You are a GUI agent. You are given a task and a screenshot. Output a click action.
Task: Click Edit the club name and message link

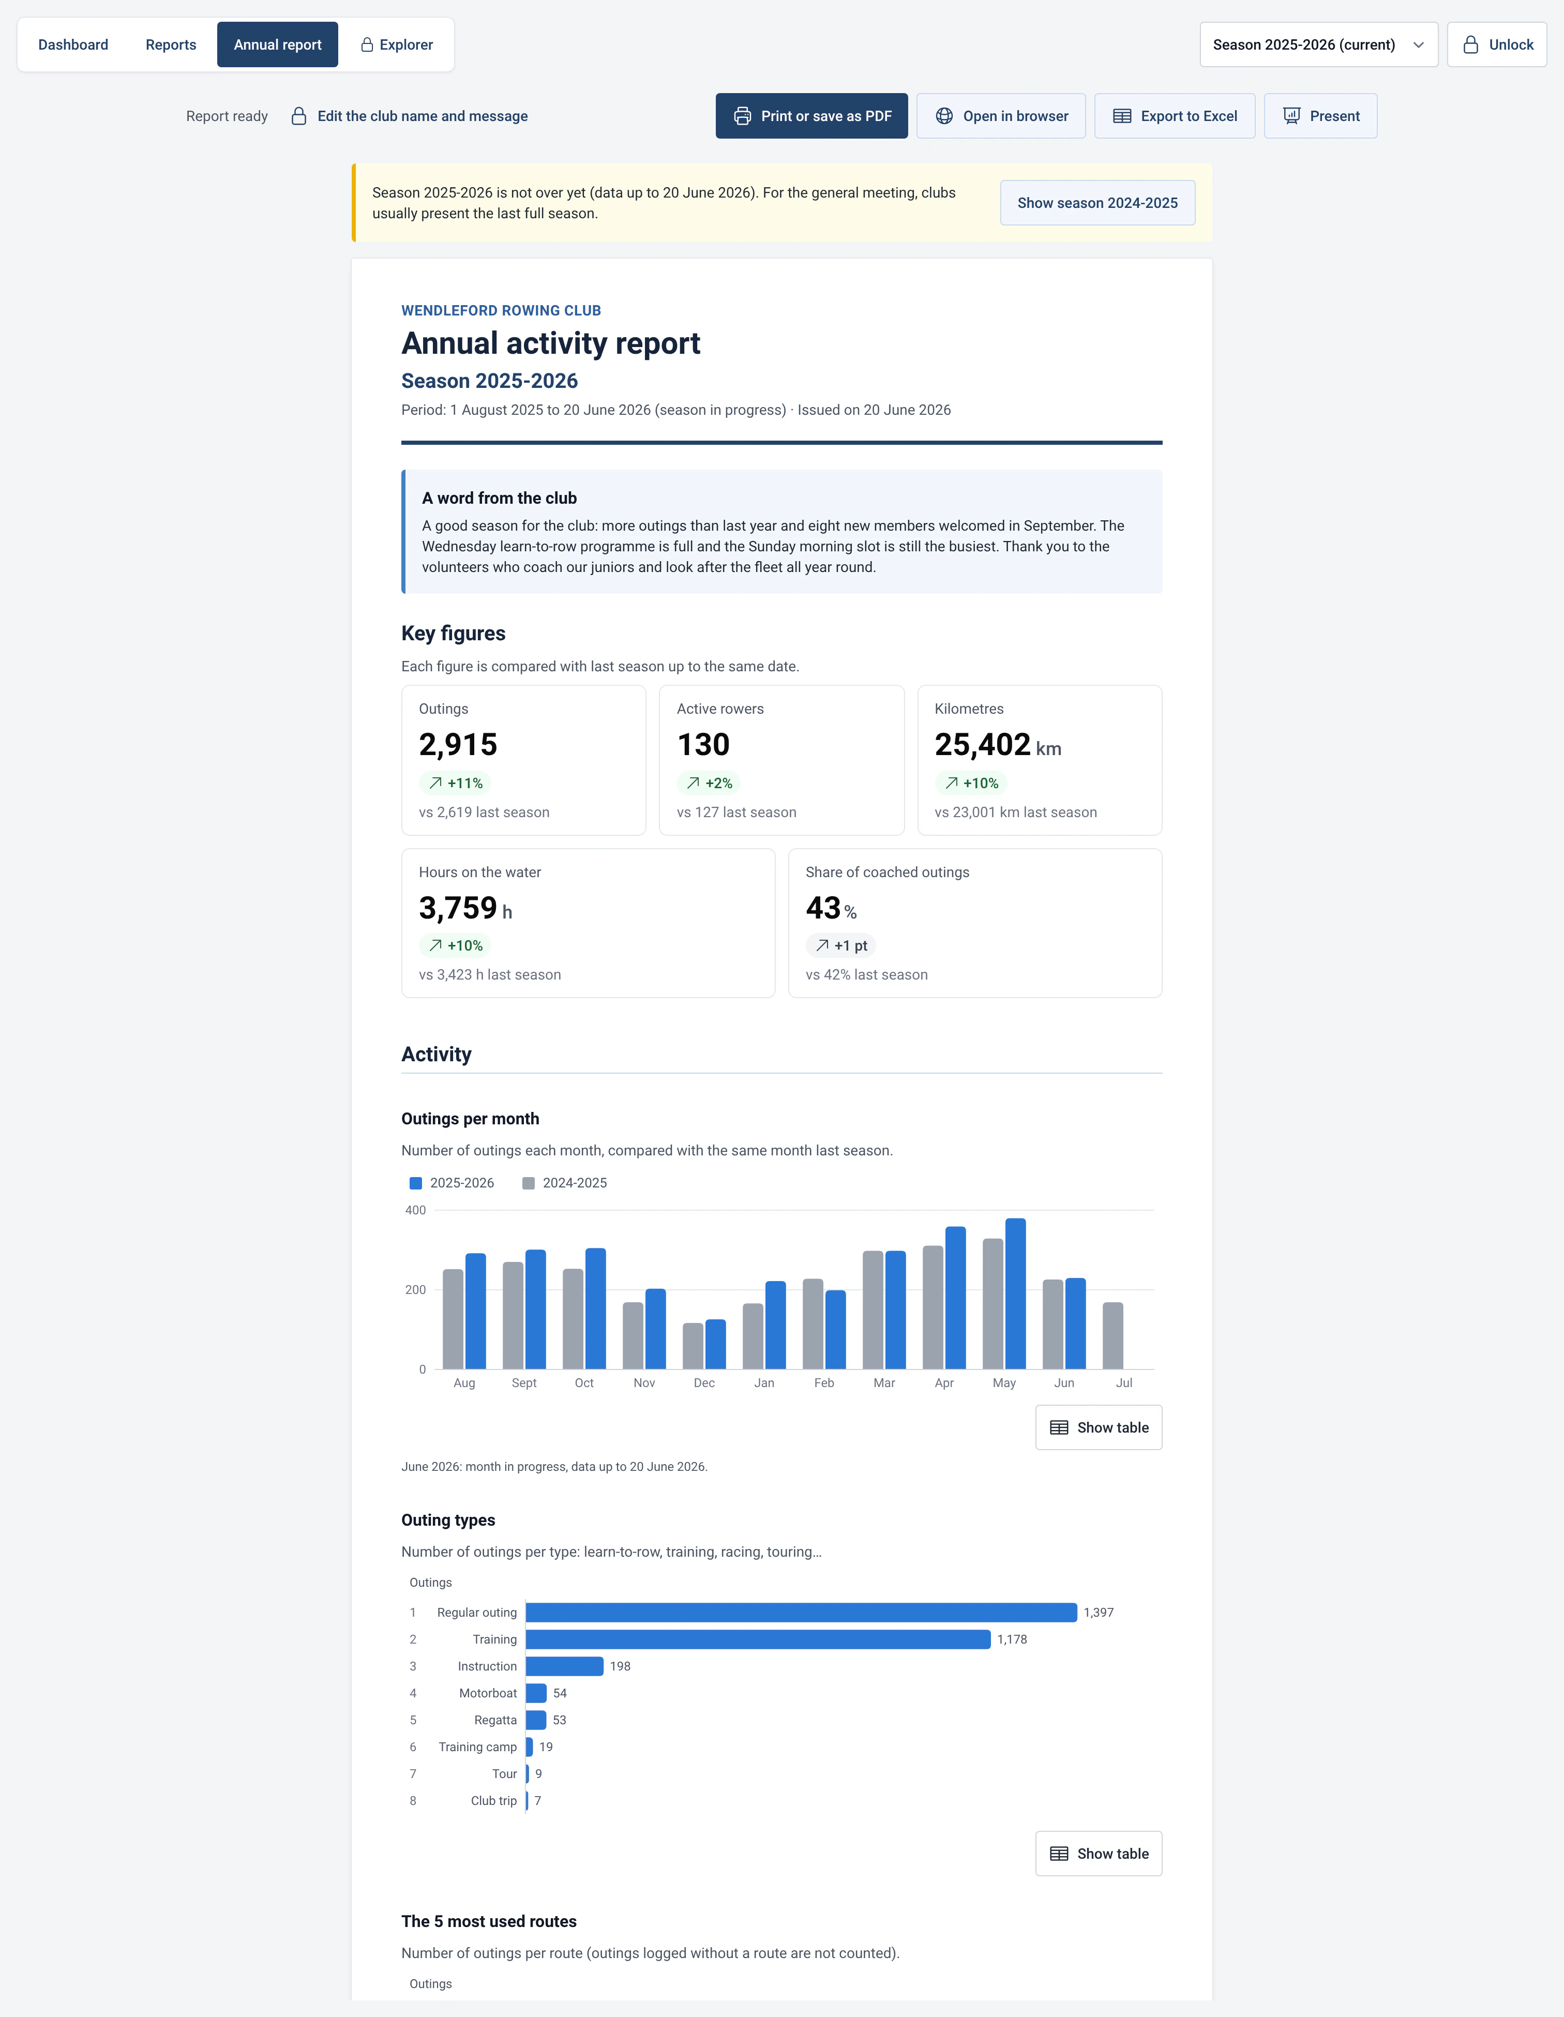422,116
